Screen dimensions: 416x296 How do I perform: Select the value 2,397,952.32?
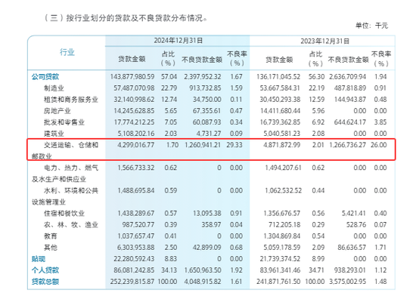click(203, 77)
